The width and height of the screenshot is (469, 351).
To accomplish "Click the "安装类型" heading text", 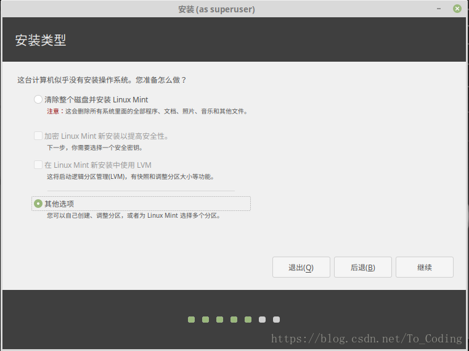I will [41, 40].
